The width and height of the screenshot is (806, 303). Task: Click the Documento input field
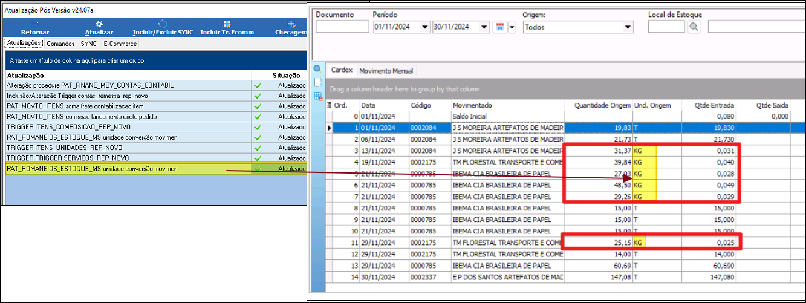click(342, 27)
